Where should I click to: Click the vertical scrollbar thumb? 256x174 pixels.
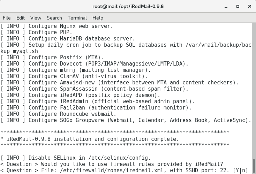tap(254, 166)
